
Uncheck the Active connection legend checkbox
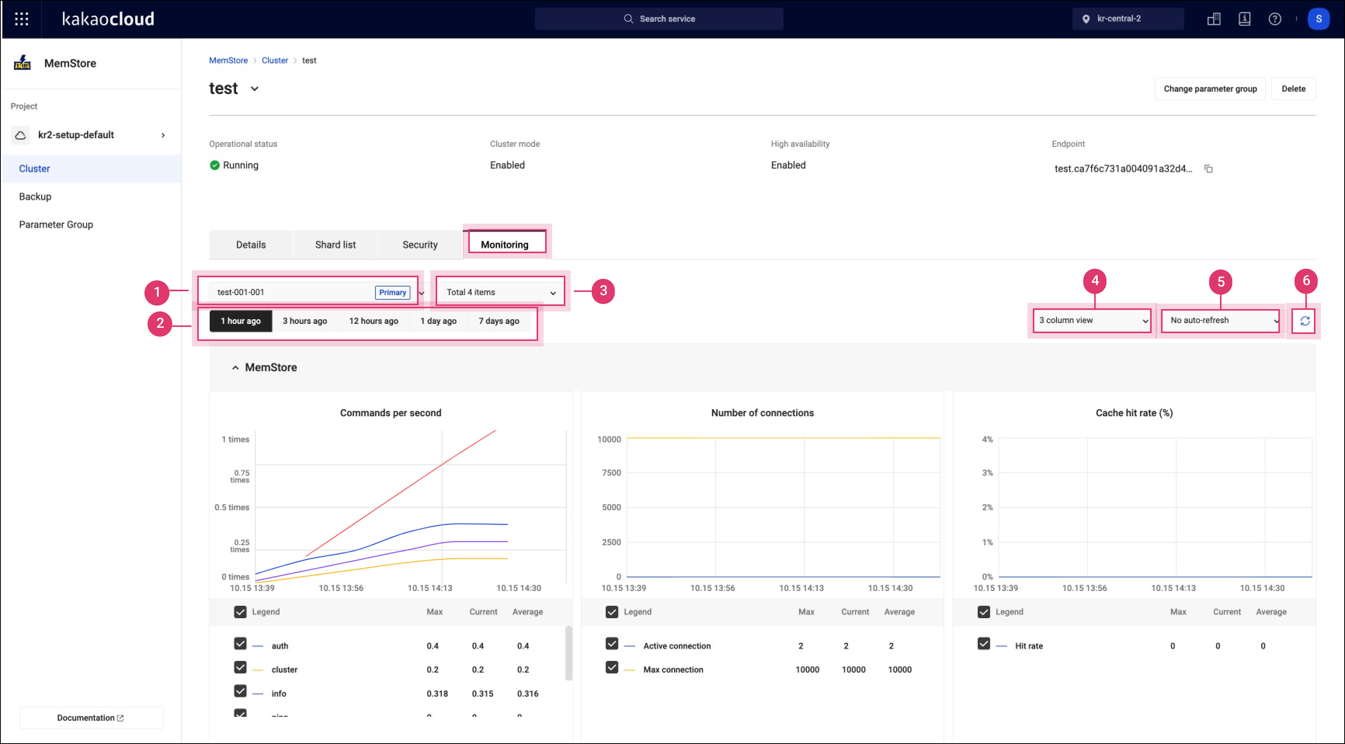click(612, 643)
